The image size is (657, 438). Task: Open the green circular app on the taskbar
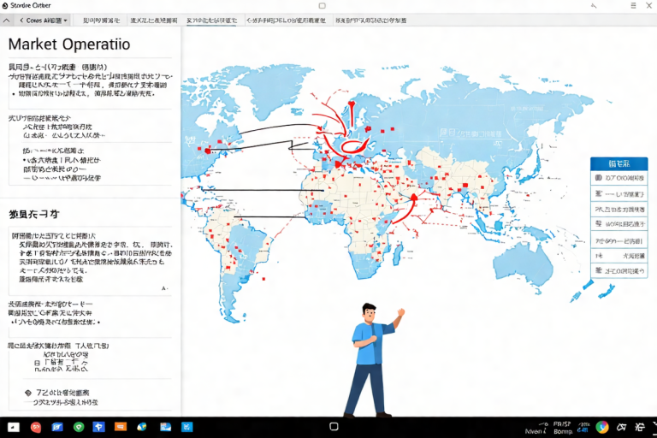click(x=79, y=427)
